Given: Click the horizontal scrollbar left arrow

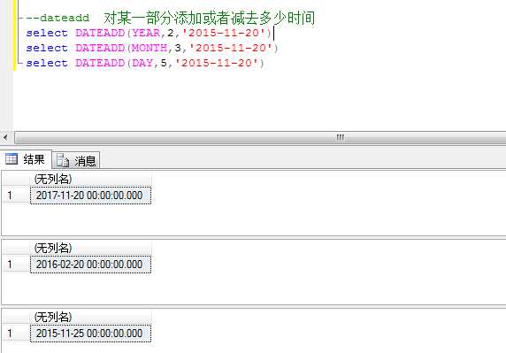Looking at the screenshot, I should tap(5, 137).
